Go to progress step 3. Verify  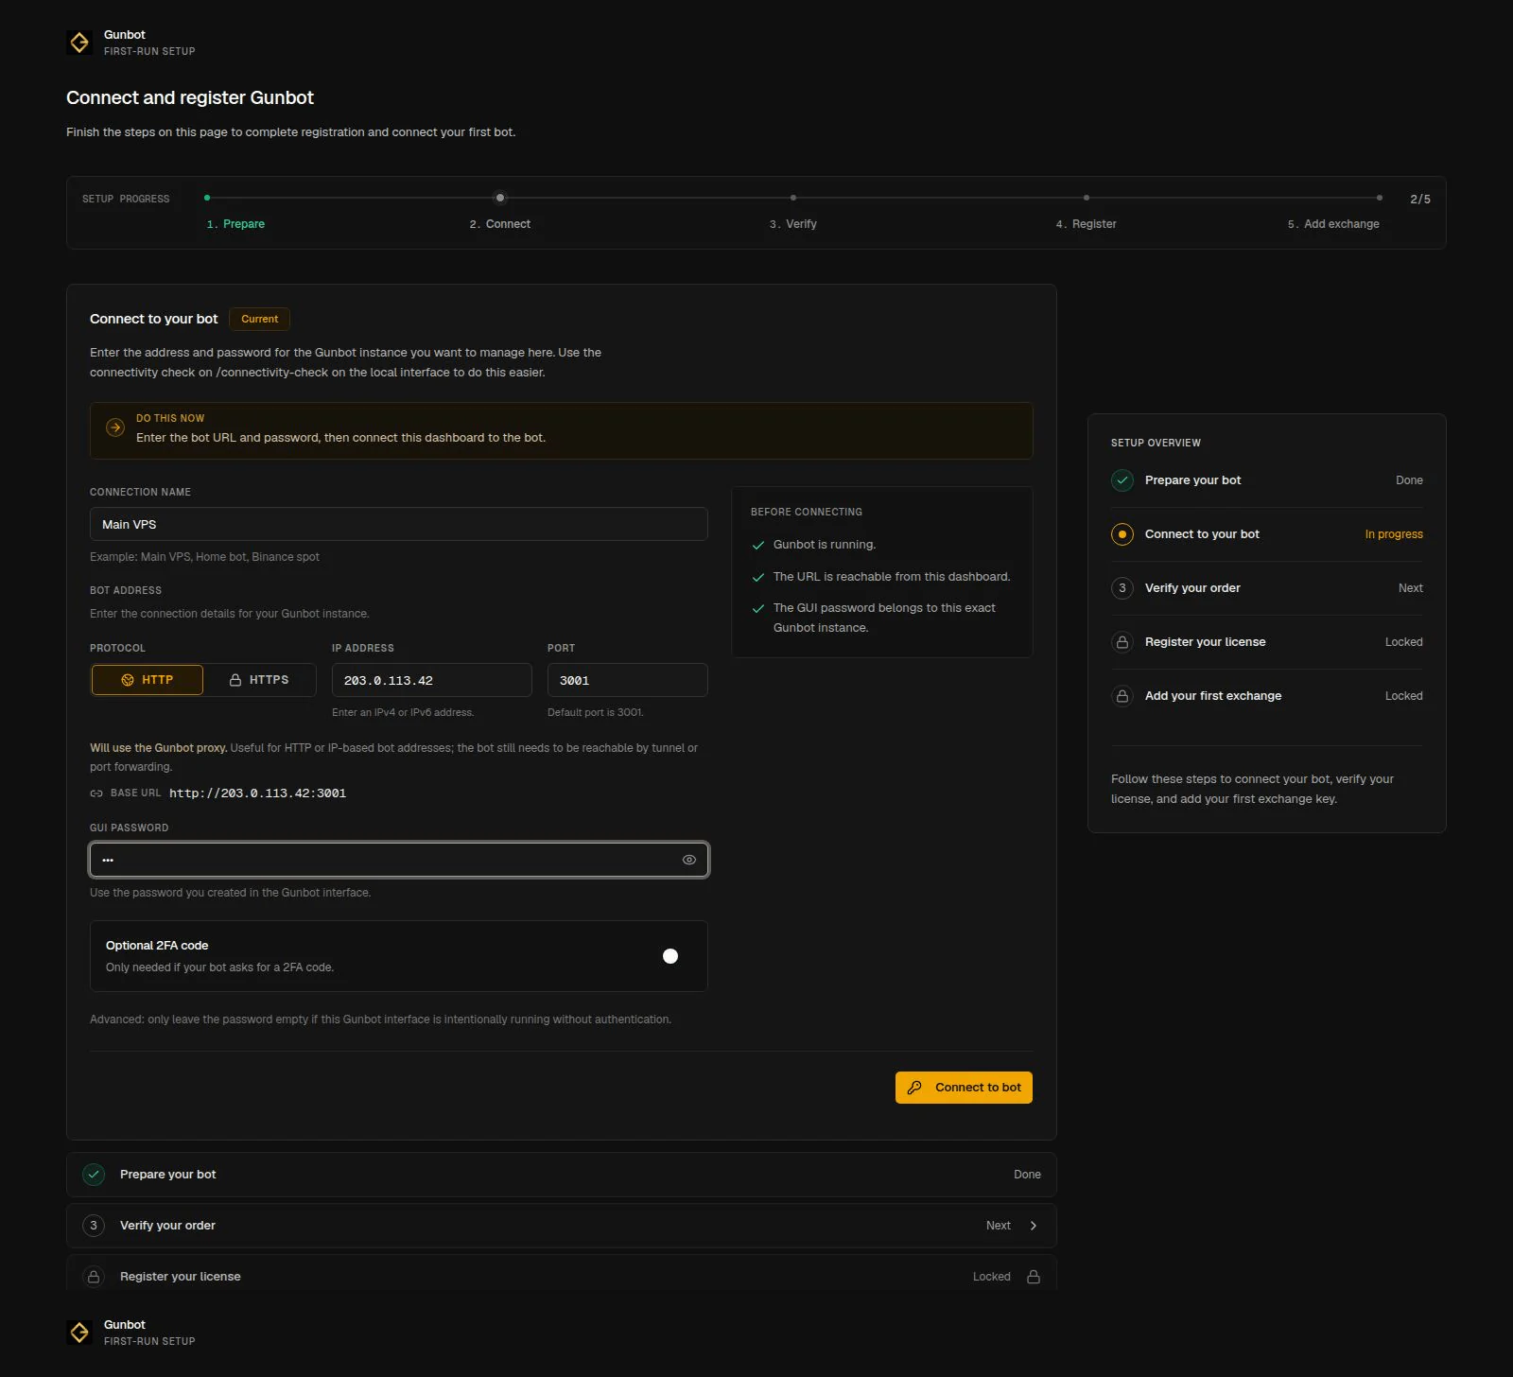click(x=793, y=224)
